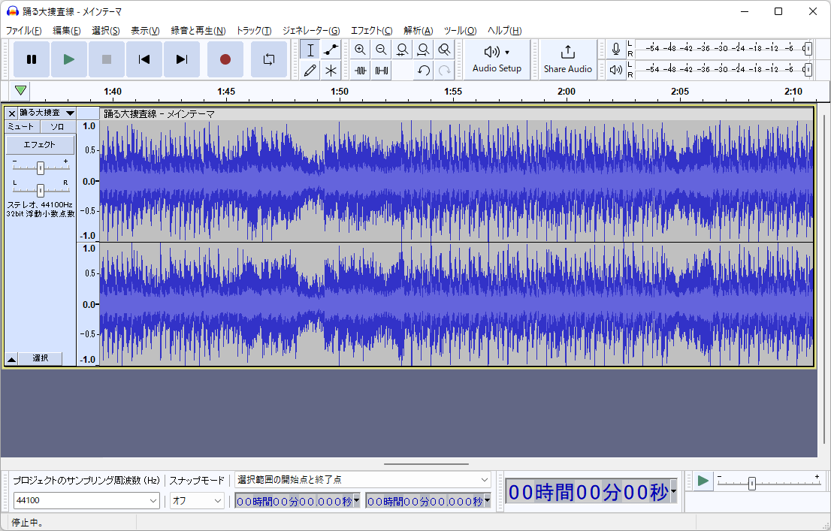Viewport: 831px width, 531px height.
Task: Open selection start time format arrow
Action: [356, 500]
